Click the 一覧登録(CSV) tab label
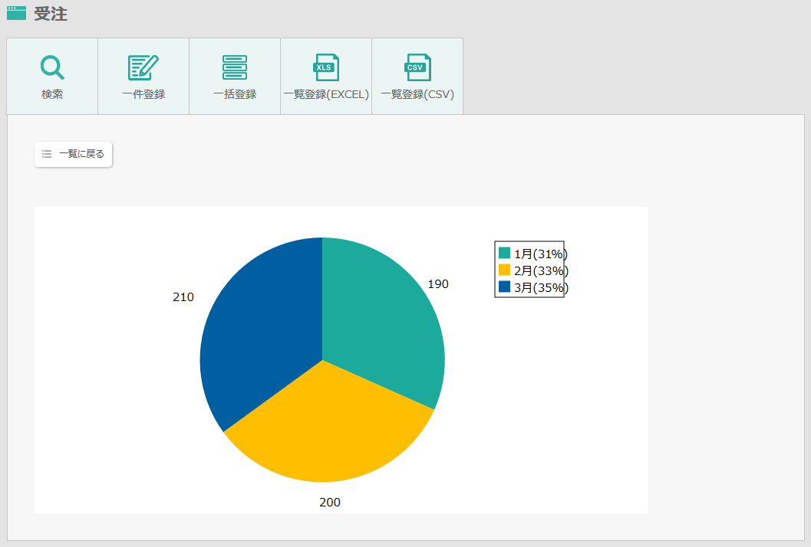The height and width of the screenshot is (547, 811). (417, 94)
